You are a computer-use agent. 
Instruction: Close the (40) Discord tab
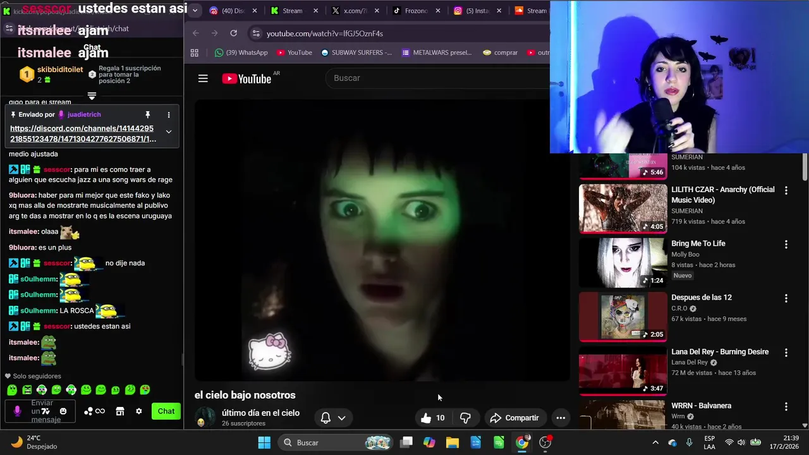click(255, 11)
